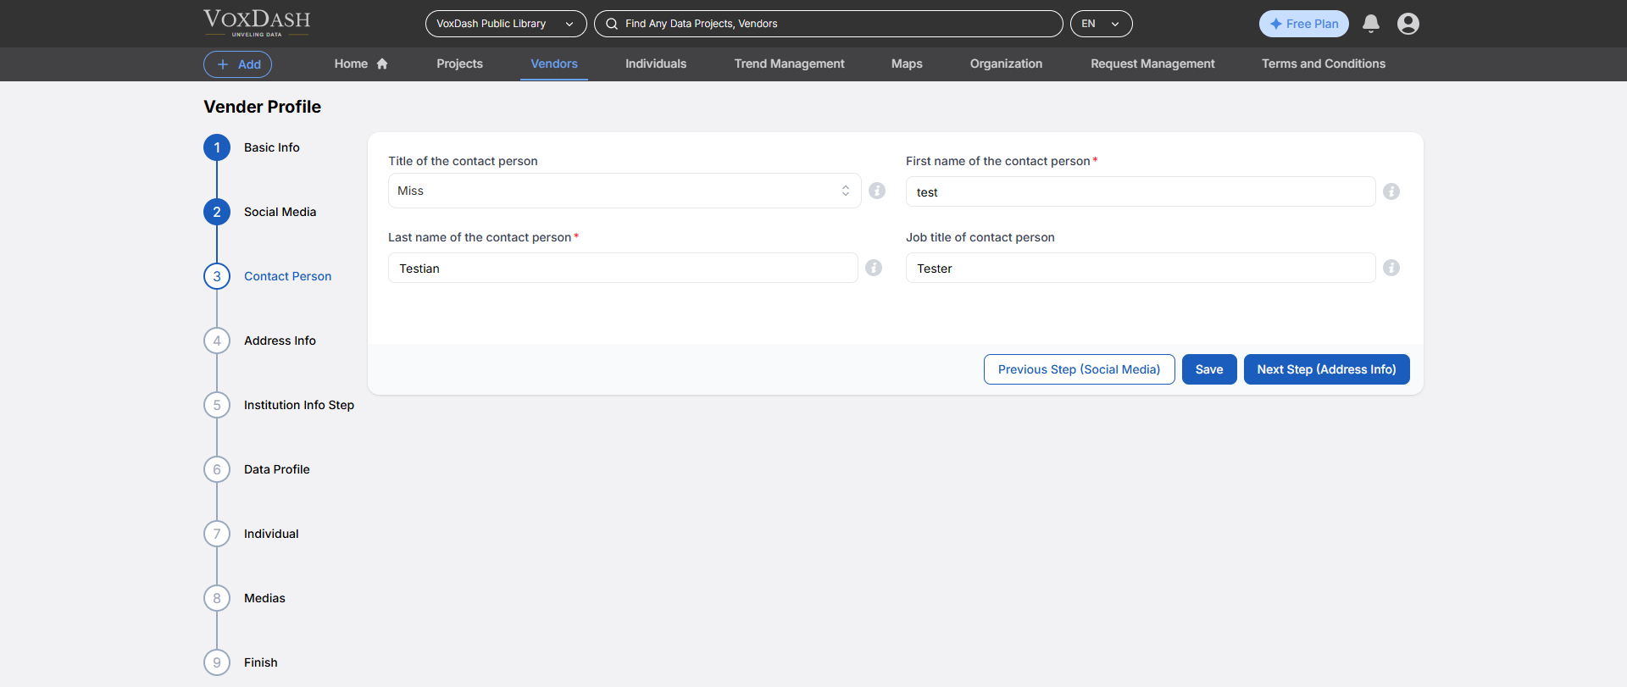Click the Vender Profile heading
The width and height of the screenshot is (1627, 687).
(x=263, y=107)
